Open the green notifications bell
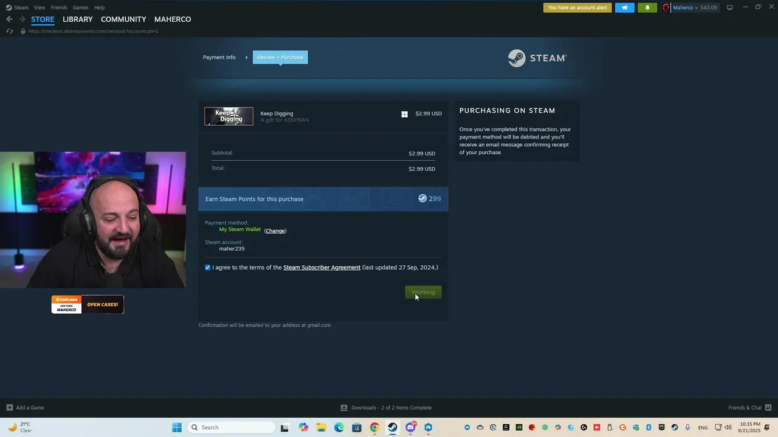Screen dimensions: 778x437 pyautogui.click(x=647, y=7)
